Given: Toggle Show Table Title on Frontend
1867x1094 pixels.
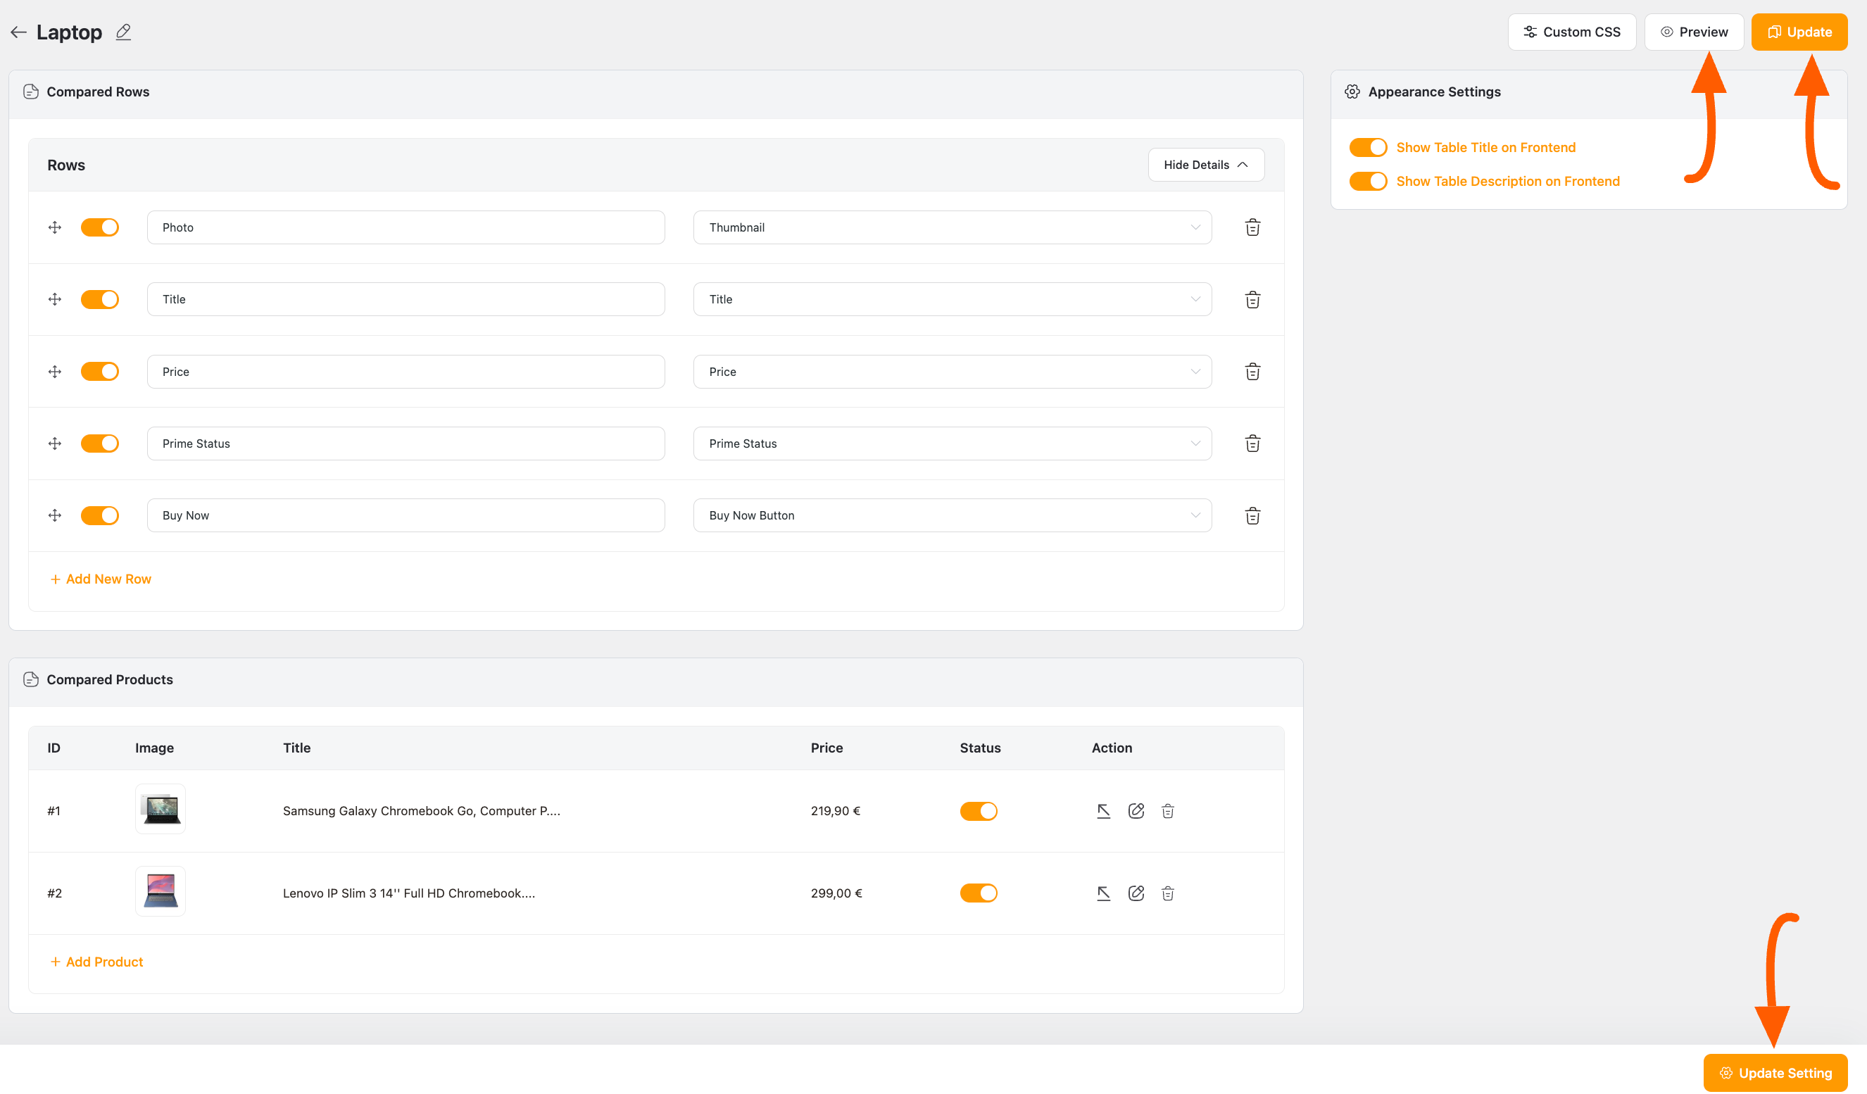Looking at the screenshot, I should [x=1367, y=146].
